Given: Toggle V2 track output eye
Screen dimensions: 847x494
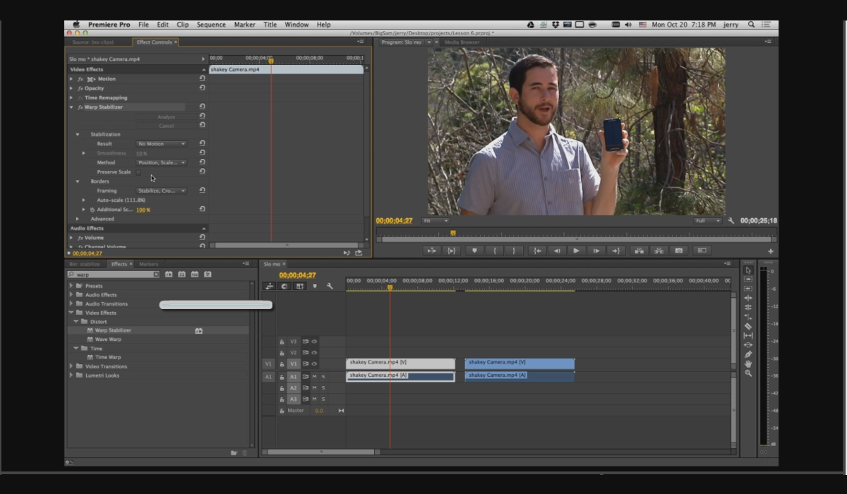Looking at the screenshot, I should point(314,353).
